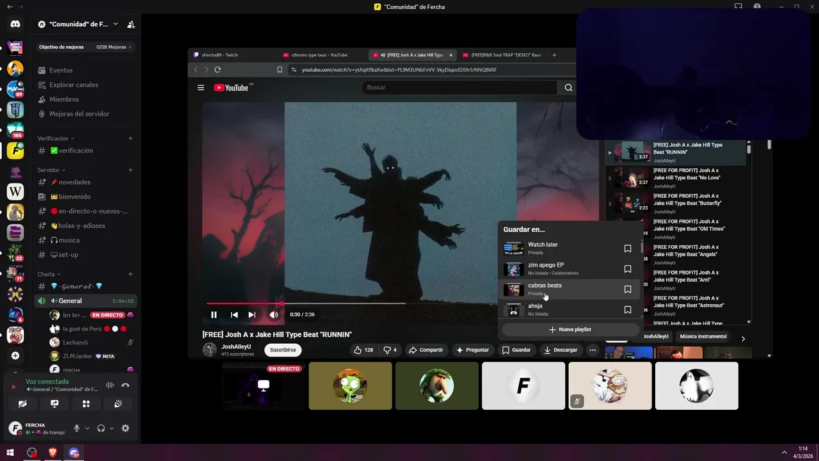
Task: Mute your microphone in Discord
Action: point(77,428)
